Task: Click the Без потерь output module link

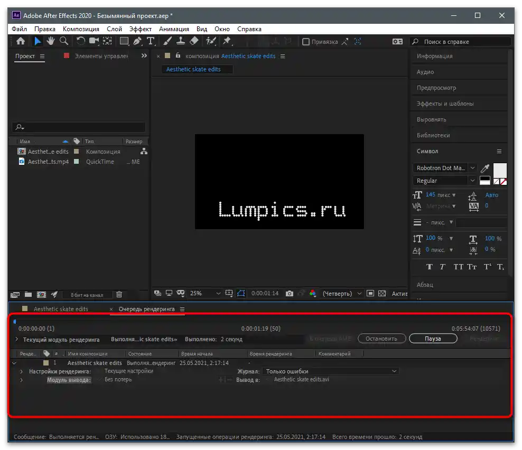Action: [118, 379]
